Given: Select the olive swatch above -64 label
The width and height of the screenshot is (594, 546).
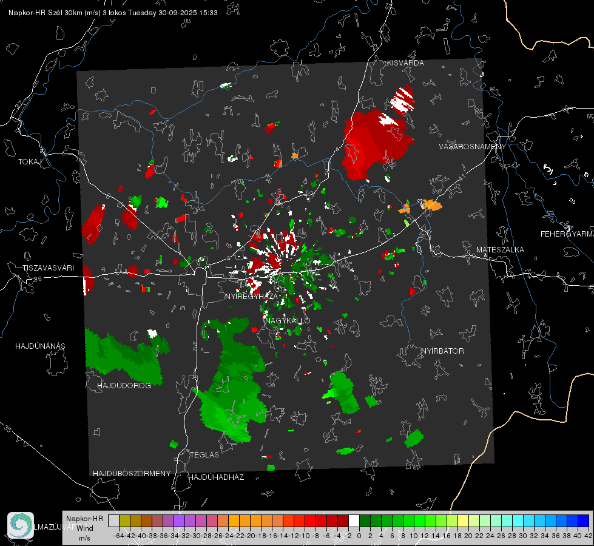Looking at the screenshot, I should [124, 521].
